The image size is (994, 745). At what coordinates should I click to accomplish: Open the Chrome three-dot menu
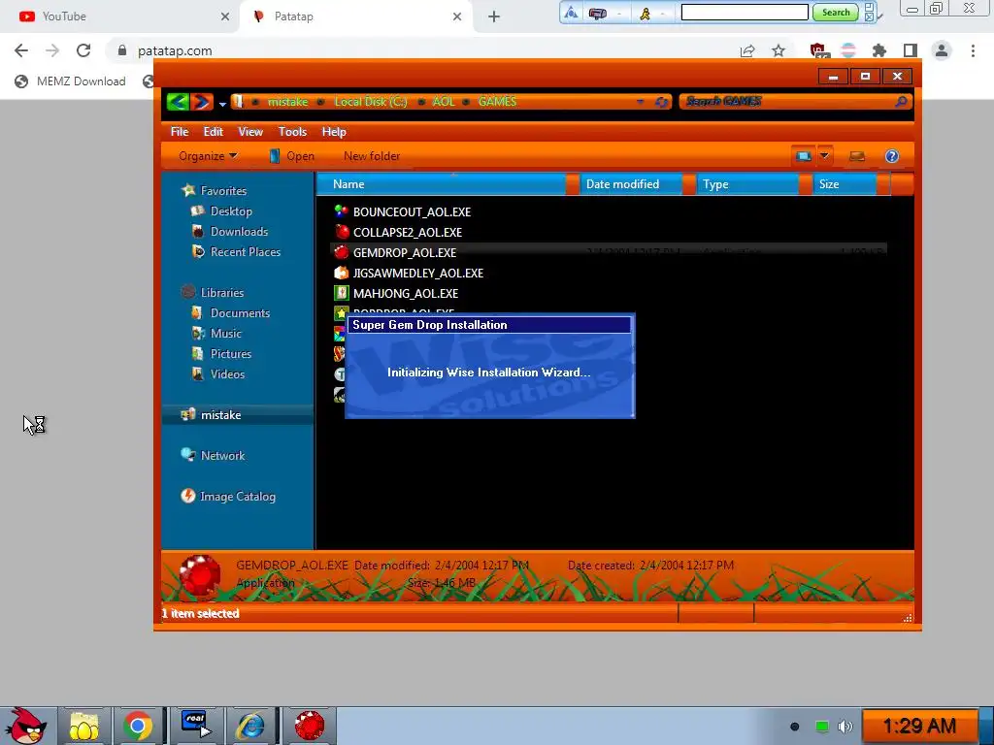[x=973, y=50]
